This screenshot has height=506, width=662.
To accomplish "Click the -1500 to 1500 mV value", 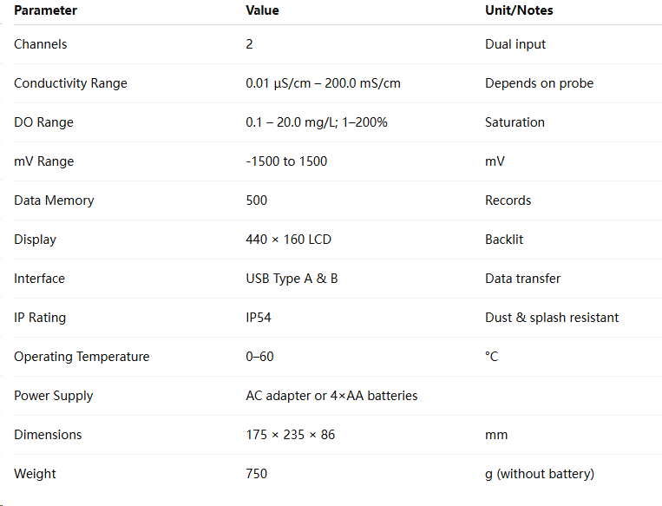I will tap(286, 161).
